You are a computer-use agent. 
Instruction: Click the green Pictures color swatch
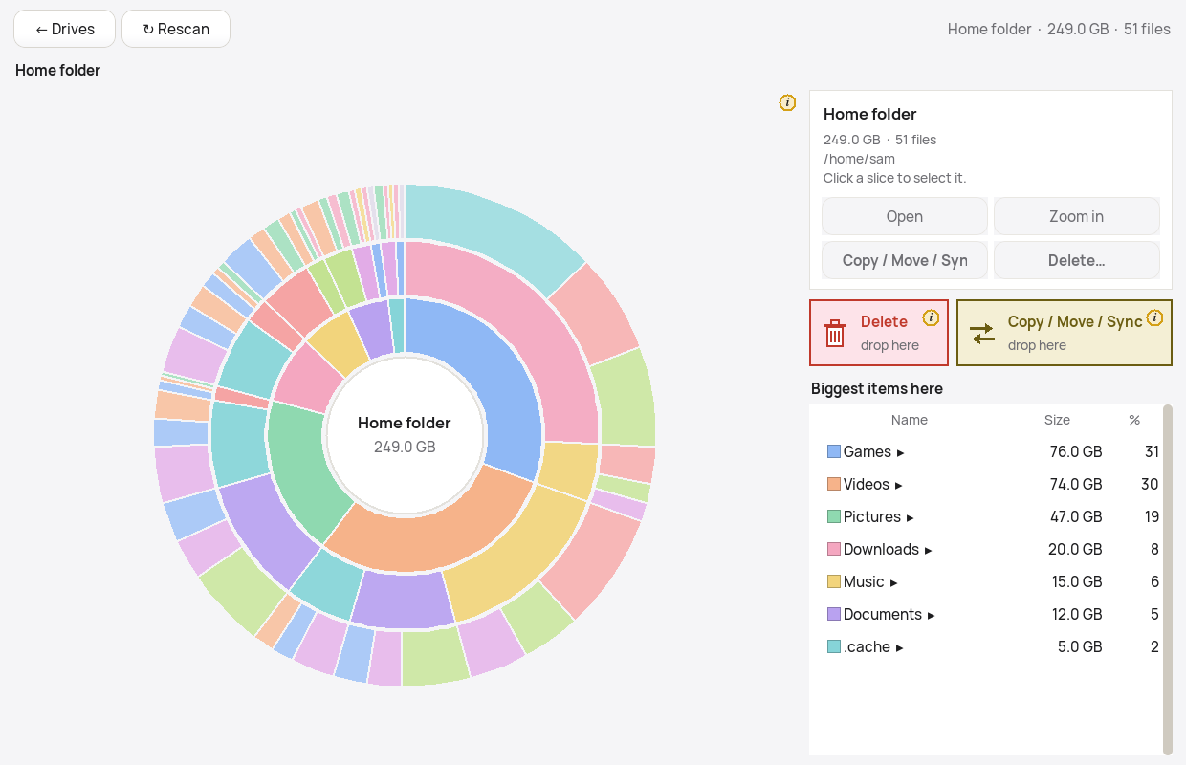tap(834, 516)
